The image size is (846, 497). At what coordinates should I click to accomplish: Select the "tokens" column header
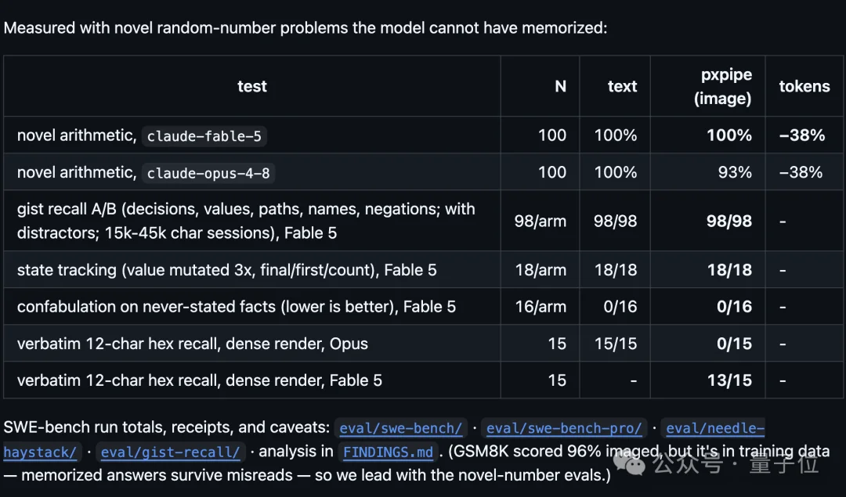(804, 86)
